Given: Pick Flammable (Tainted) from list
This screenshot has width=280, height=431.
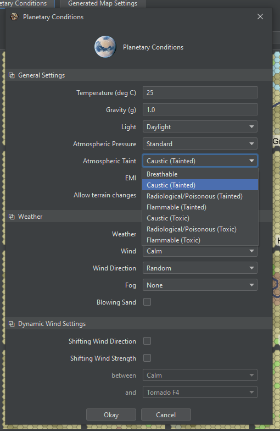Looking at the screenshot, I should pos(200,207).
